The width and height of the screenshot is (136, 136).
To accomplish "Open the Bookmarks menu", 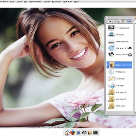I will (36, 2).
